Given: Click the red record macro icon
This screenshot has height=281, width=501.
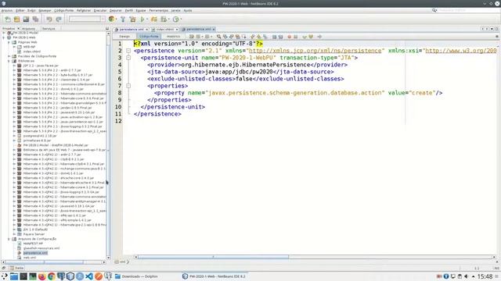Looking at the screenshot, I should pyautogui.click(x=289, y=37).
